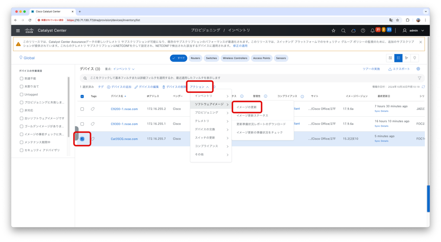Click the favorites star icon in header

click(x=333, y=30)
